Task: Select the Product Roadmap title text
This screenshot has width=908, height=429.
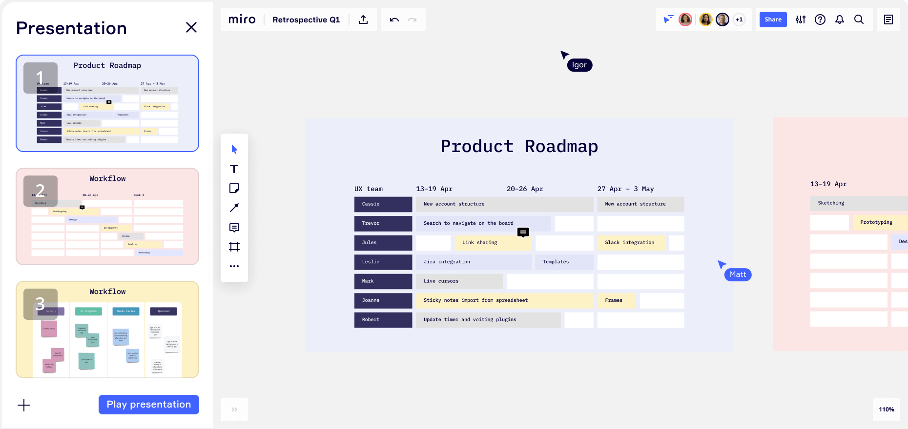Action: click(x=519, y=146)
